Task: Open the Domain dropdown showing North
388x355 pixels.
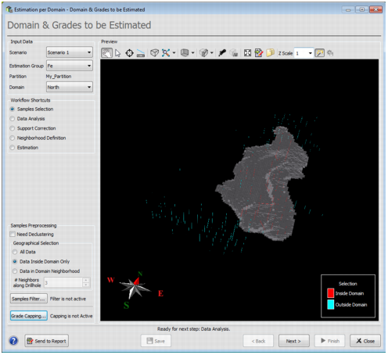Action: tap(70, 87)
